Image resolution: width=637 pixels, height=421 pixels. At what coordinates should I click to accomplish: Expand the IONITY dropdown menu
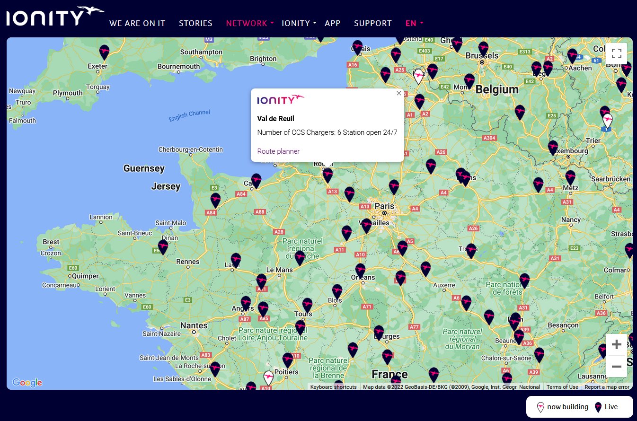299,23
